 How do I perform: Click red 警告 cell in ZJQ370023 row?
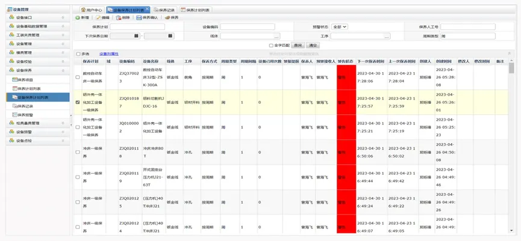[x=346, y=78]
